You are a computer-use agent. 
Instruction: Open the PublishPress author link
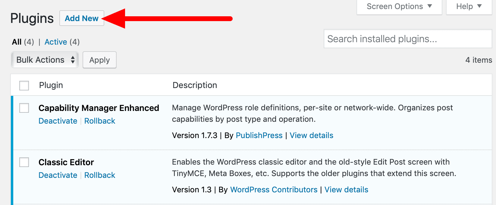click(259, 135)
